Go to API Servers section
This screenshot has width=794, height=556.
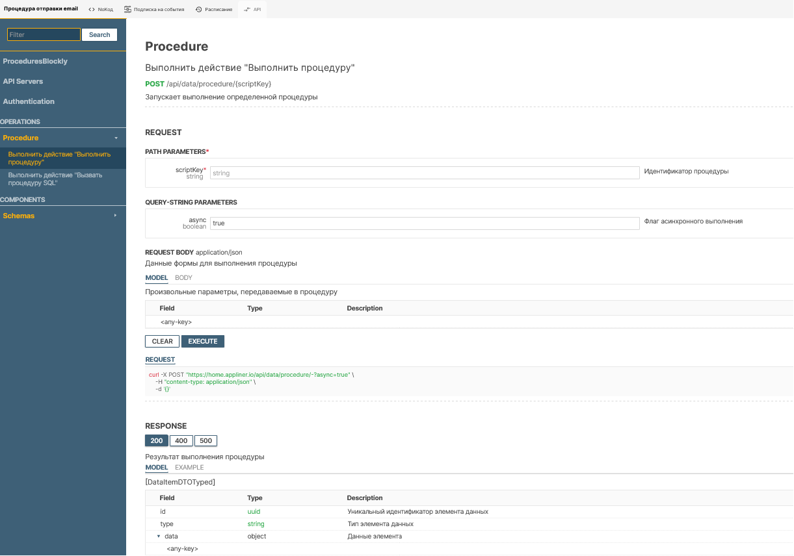(23, 81)
